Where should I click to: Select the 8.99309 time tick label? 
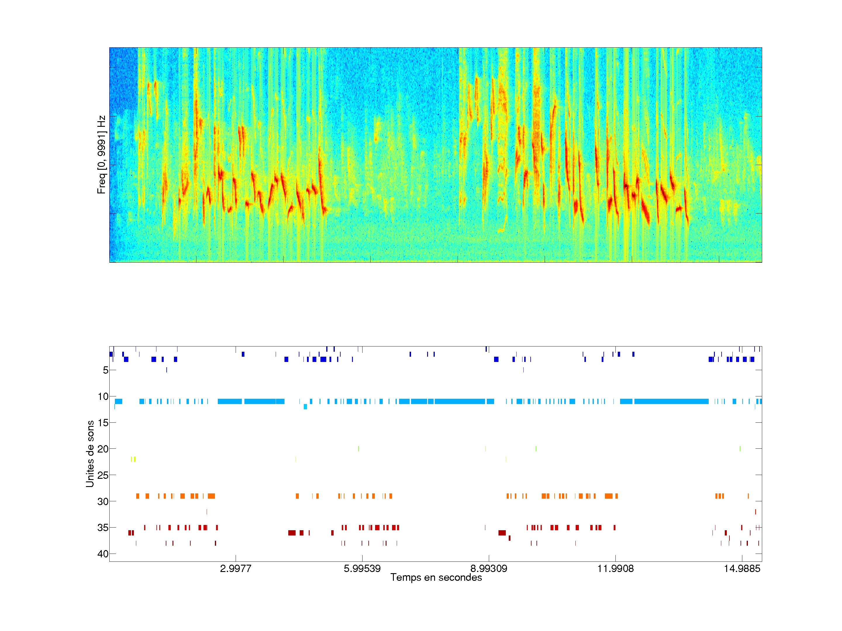[489, 568]
